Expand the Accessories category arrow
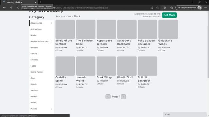The image size is (209, 117). [x=52, y=23]
